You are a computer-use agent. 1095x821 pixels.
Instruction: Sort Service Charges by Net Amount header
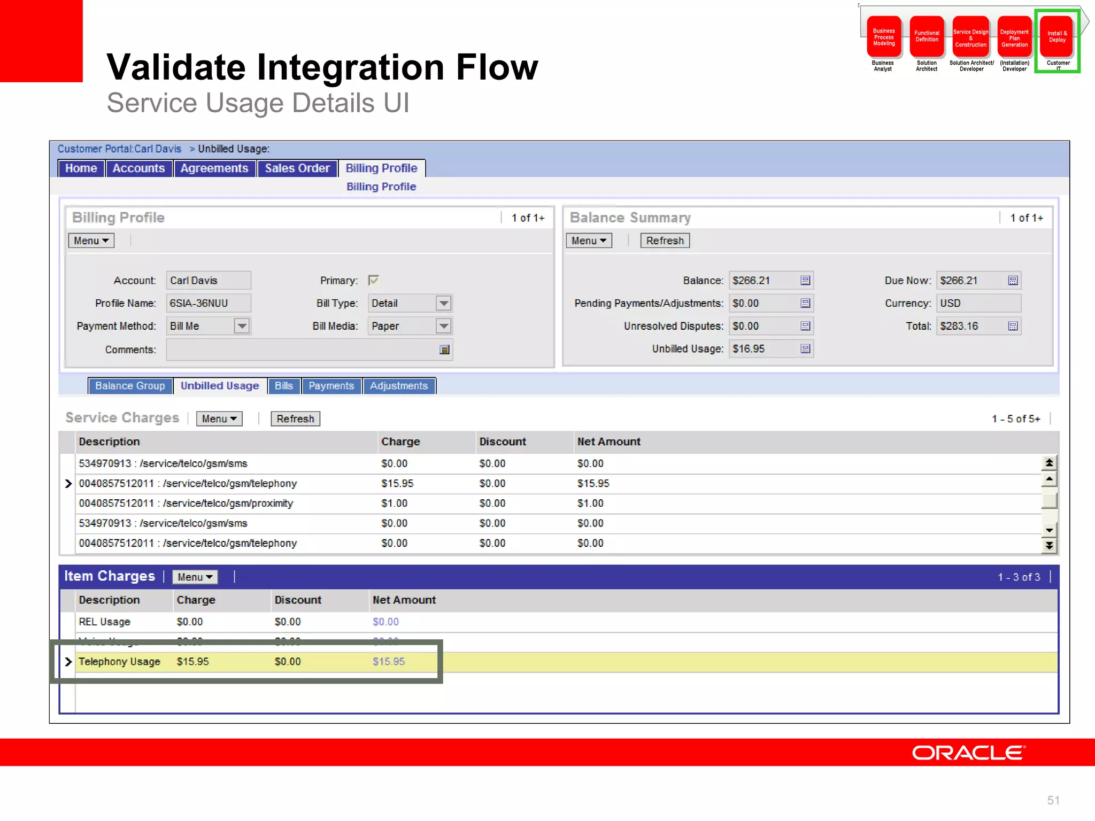click(x=609, y=442)
